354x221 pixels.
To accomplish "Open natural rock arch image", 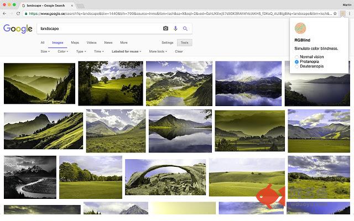I will pos(165,177).
